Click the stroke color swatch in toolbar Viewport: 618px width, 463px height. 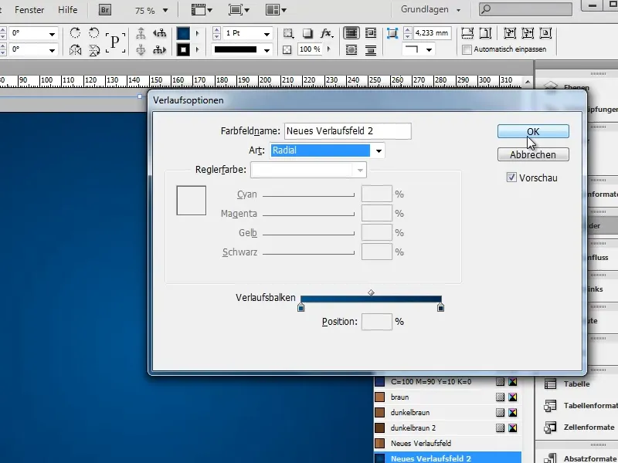point(183,50)
